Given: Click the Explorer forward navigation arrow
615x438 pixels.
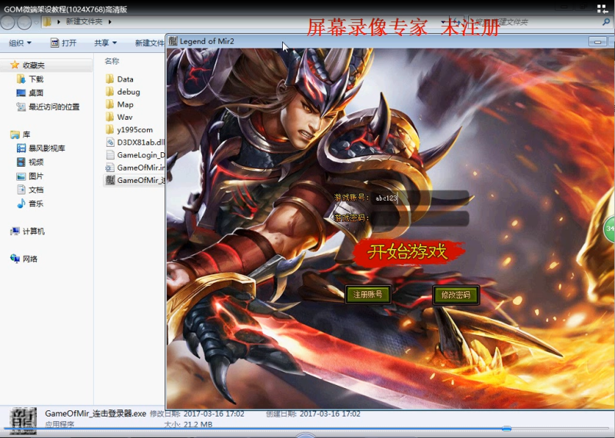Looking at the screenshot, I should (x=25, y=22).
